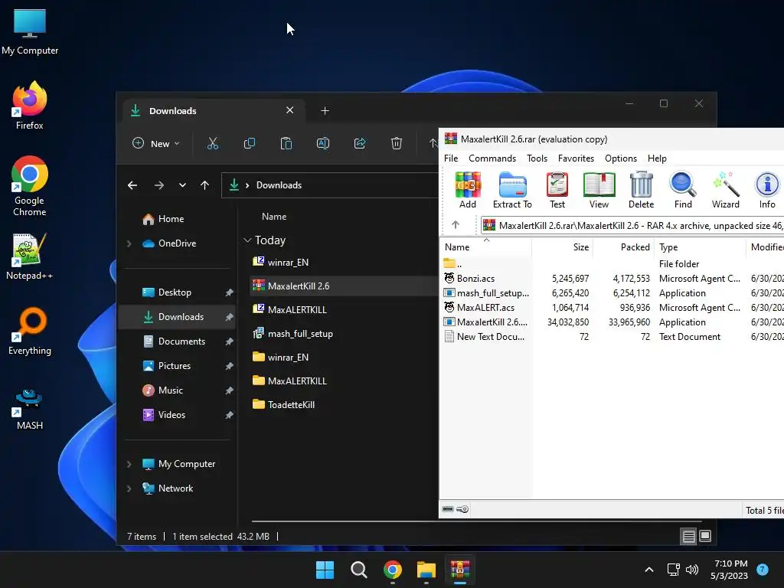Image resolution: width=784 pixels, height=588 pixels.
Task: Open the Commands menu in WinRAR
Action: tap(492, 158)
